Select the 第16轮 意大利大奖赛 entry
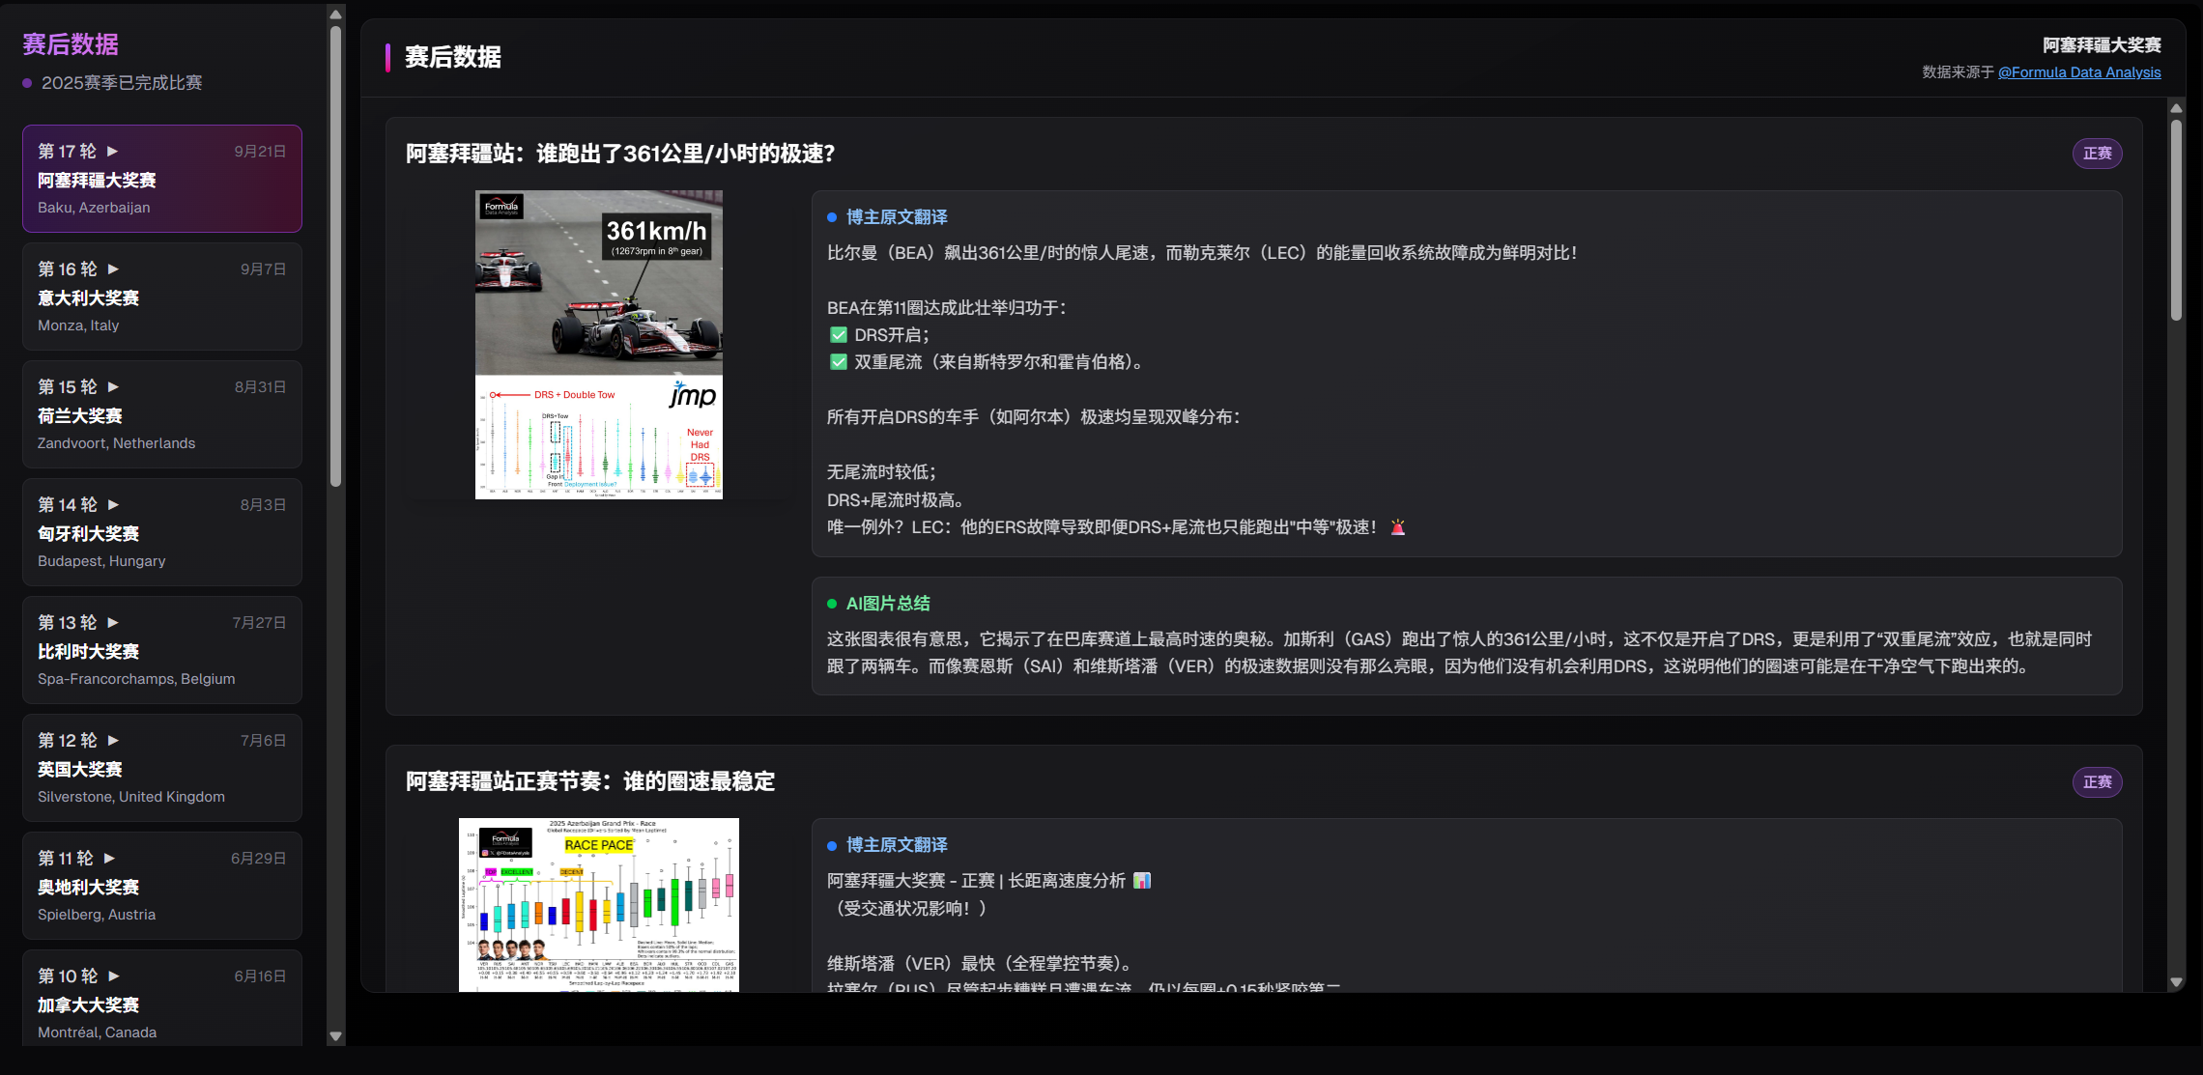The height and width of the screenshot is (1075, 2203). coord(161,297)
